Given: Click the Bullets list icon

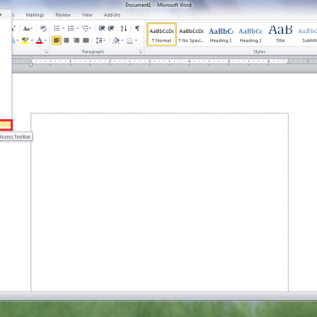Looking at the screenshot, I should point(57,29).
